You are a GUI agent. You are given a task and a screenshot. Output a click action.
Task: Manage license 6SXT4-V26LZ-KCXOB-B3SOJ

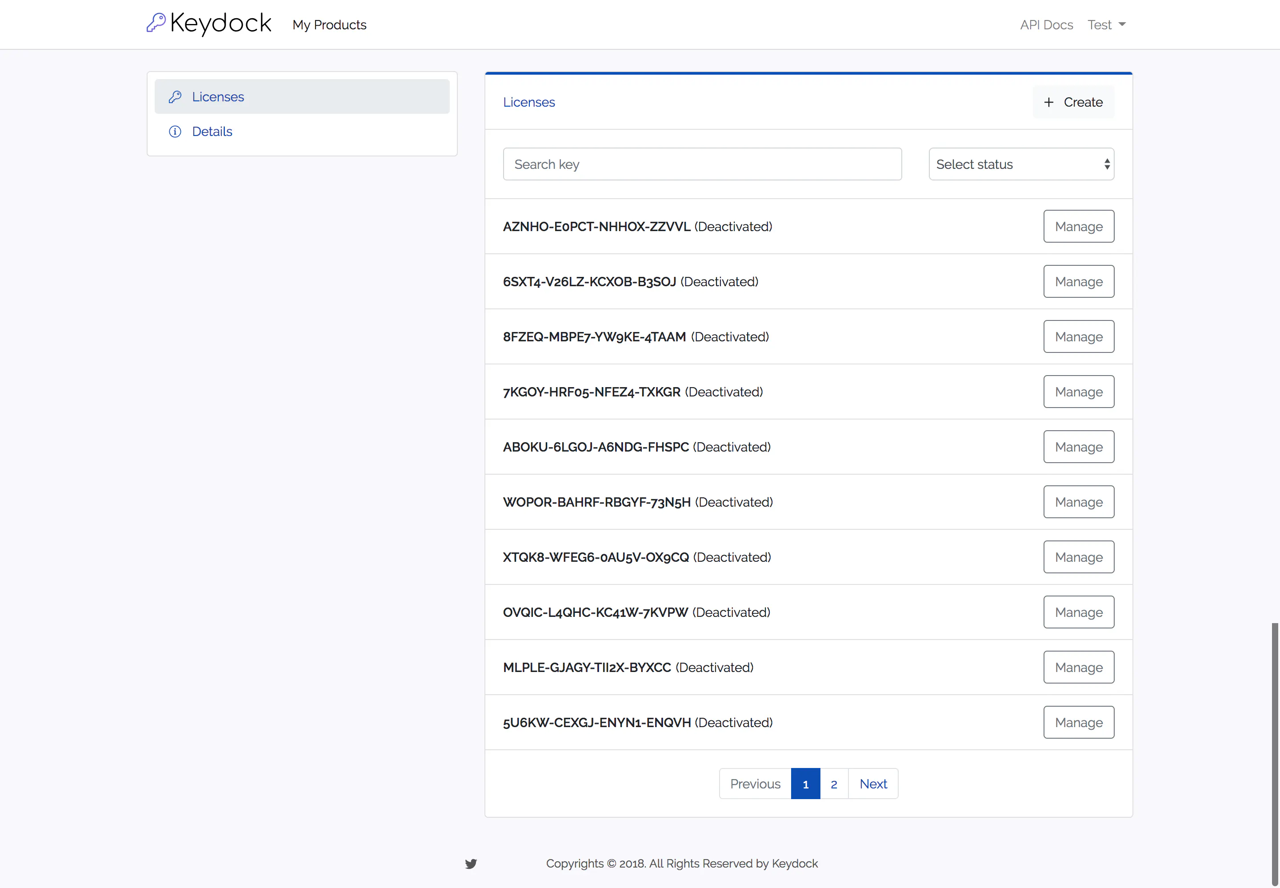coord(1079,281)
